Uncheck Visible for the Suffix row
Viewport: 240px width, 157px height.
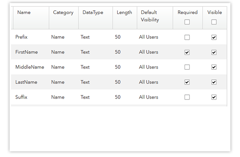(x=214, y=97)
